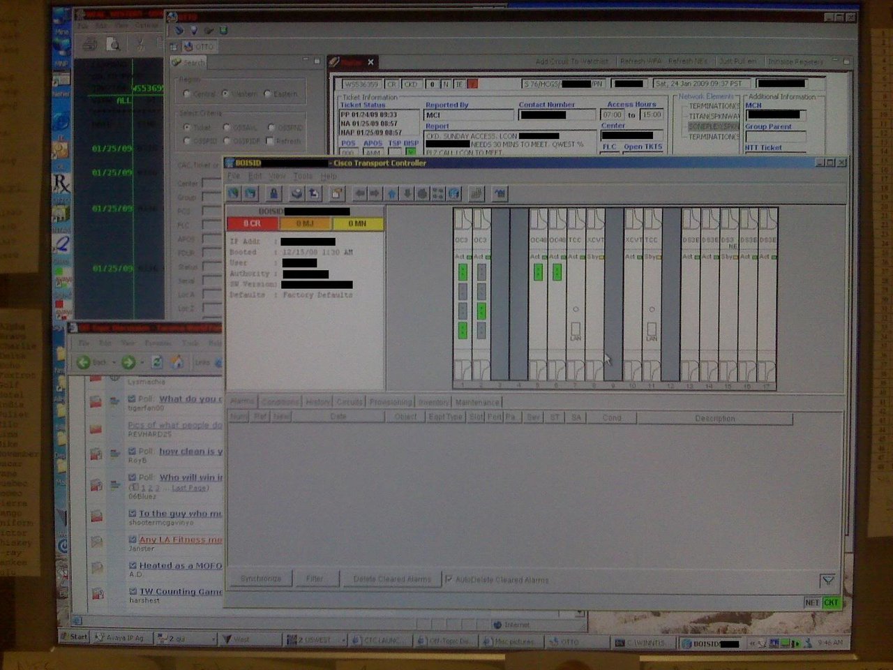The image size is (893, 670).
Task: Click the gray down arrow icon in CTC toolbar
Action: tap(407, 193)
